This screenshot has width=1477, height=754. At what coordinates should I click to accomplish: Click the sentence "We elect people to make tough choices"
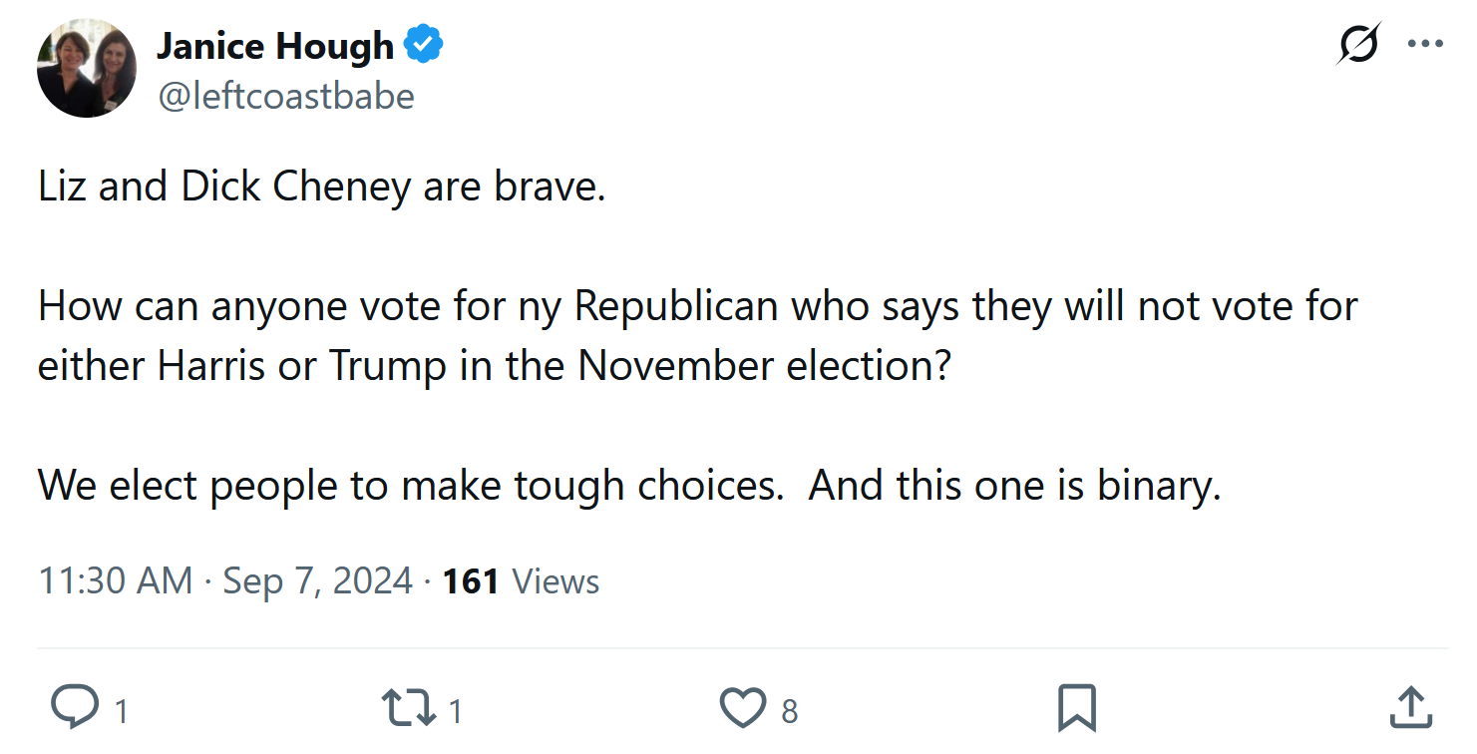(x=409, y=485)
